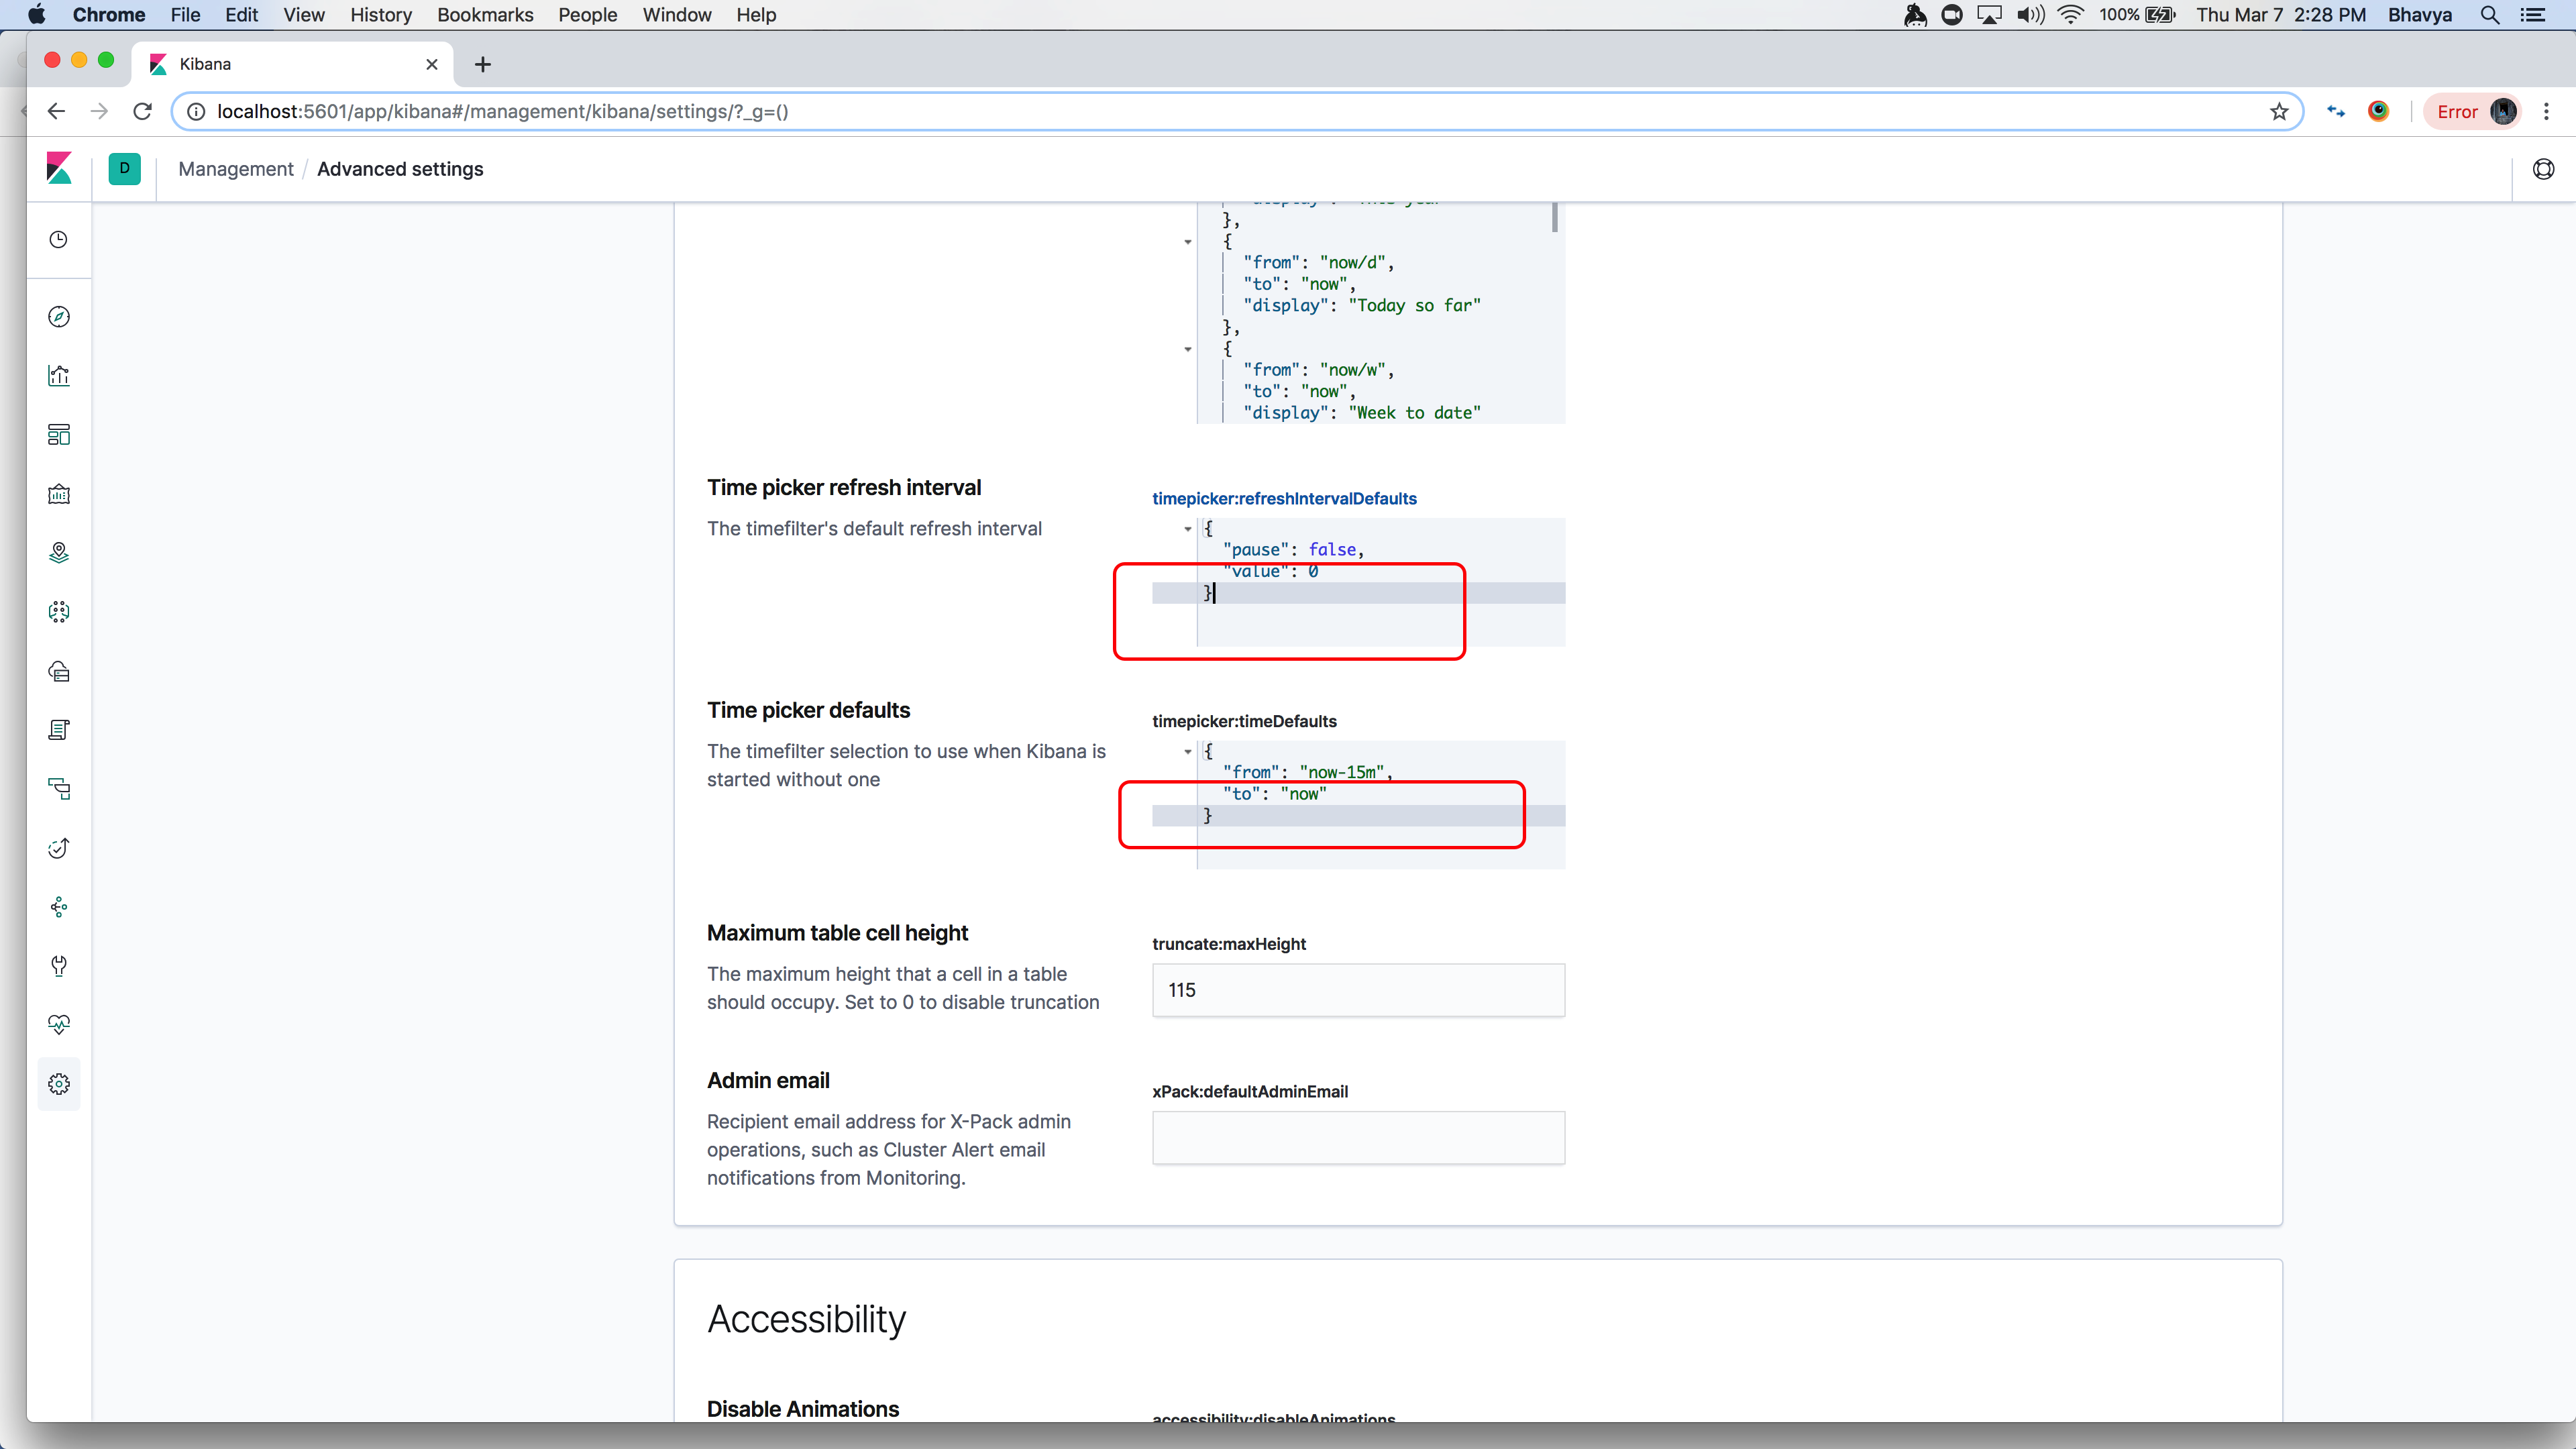Viewport: 2576px width, 1449px height.
Task: Open Logs from the sidebar
Action: coord(59,730)
